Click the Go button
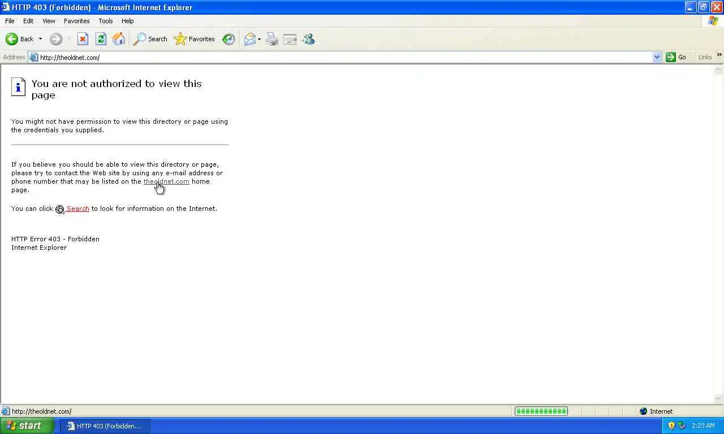 (x=676, y=57)
